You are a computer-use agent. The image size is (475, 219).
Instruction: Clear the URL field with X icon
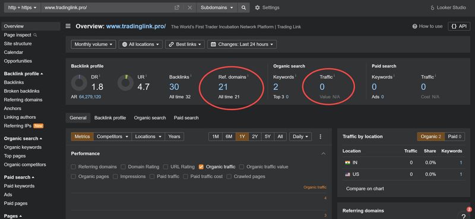click(x=190, y=8)
